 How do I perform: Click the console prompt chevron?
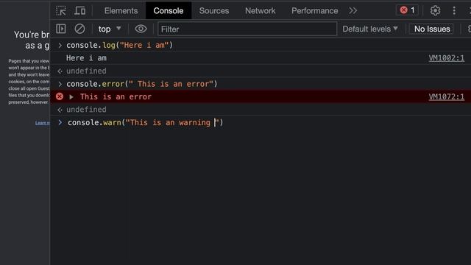60,122
